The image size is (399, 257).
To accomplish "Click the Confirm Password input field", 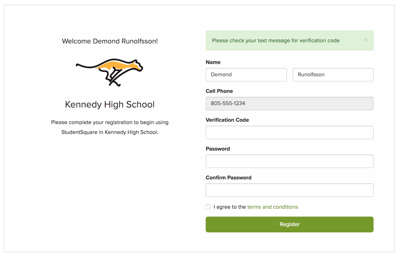I will [x=289, y=190].
